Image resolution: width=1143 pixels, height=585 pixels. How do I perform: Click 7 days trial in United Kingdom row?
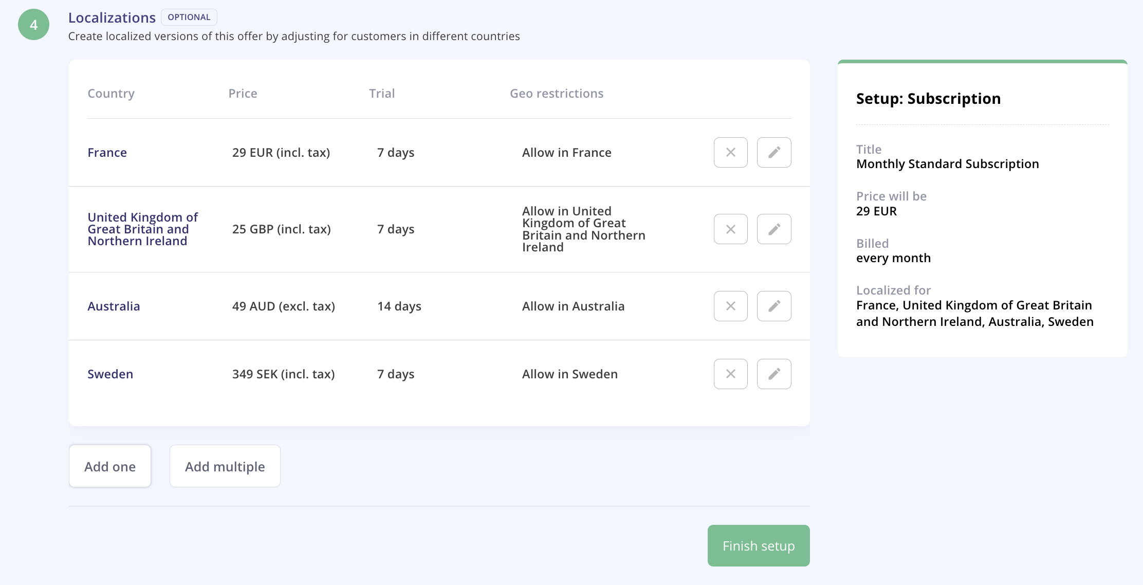[396, 229]
